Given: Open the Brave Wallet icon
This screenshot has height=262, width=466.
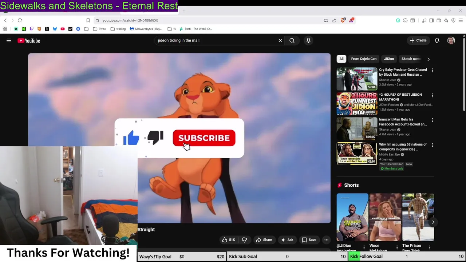Looking at the screenshot, I should click(439, 20).
